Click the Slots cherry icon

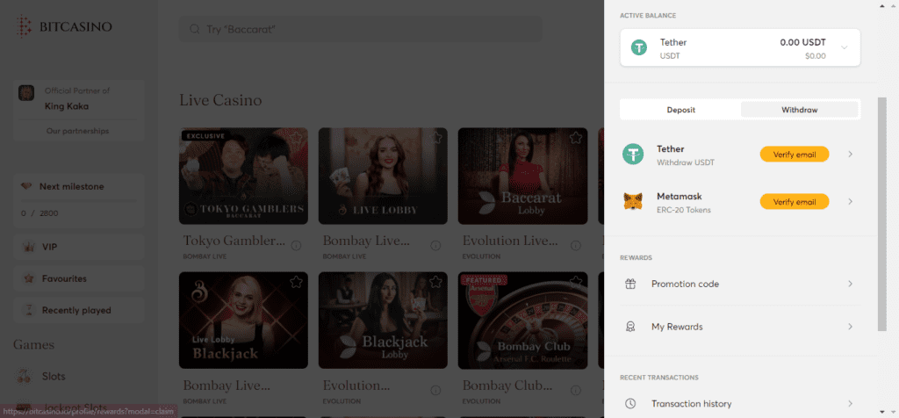tap(24, 376)
